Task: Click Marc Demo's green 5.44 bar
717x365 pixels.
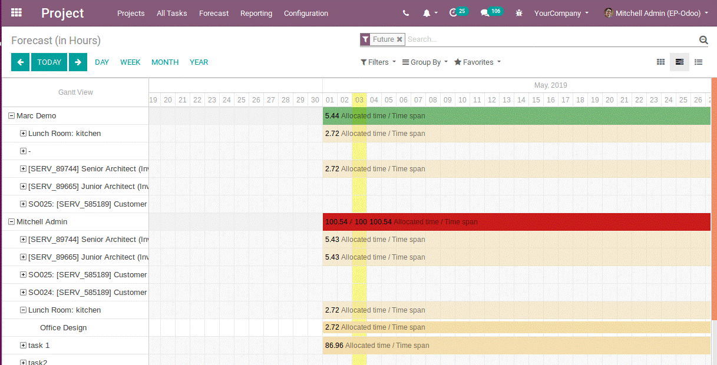Action: pyautogui.click(x=517, y=116)
